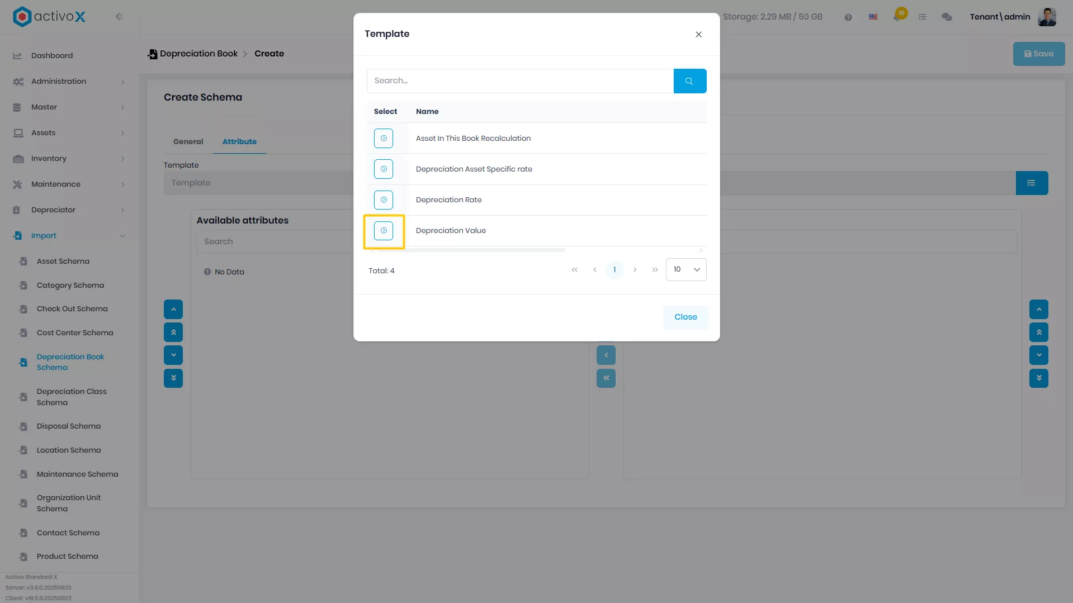Collapse the sidebar with double-chevron icon
This screenshot has width=1073, height=603.
pos(119,17)
